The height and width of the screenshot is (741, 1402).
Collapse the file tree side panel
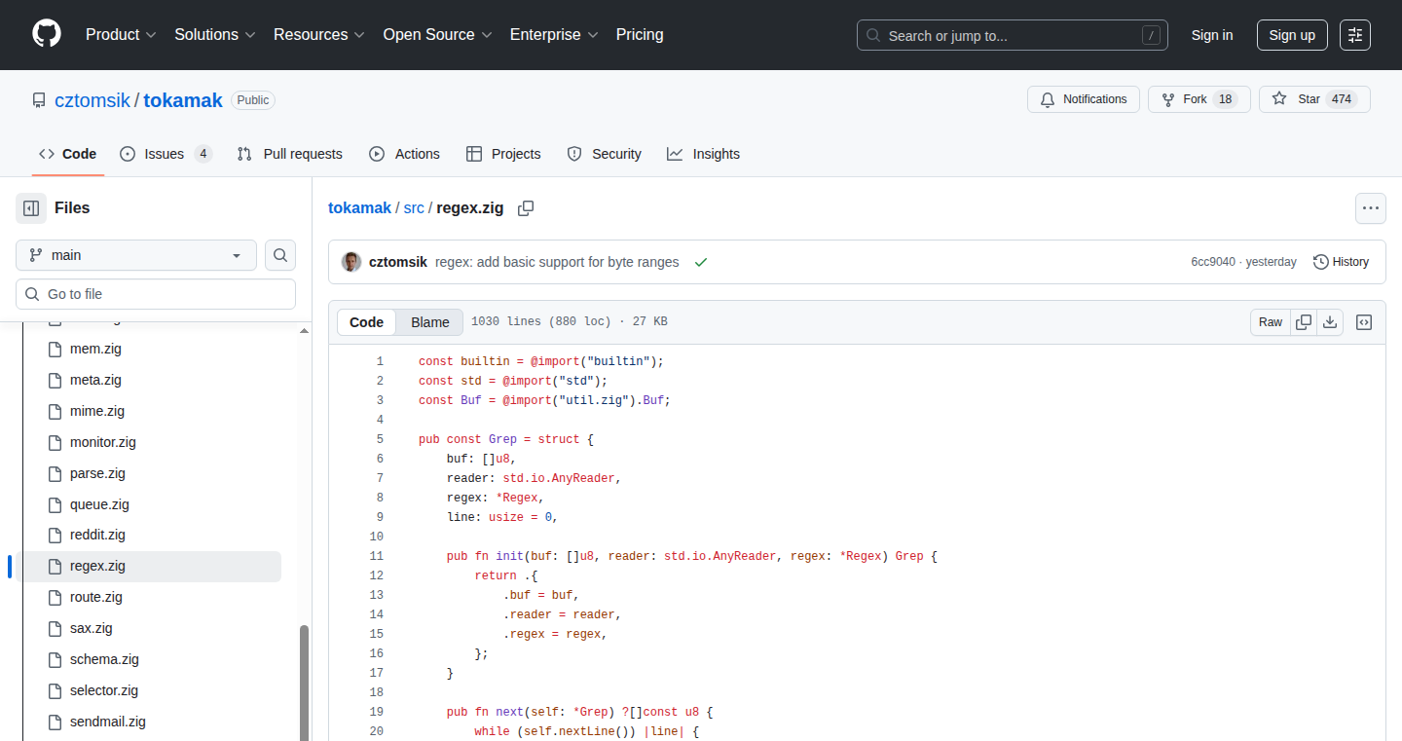31,208
